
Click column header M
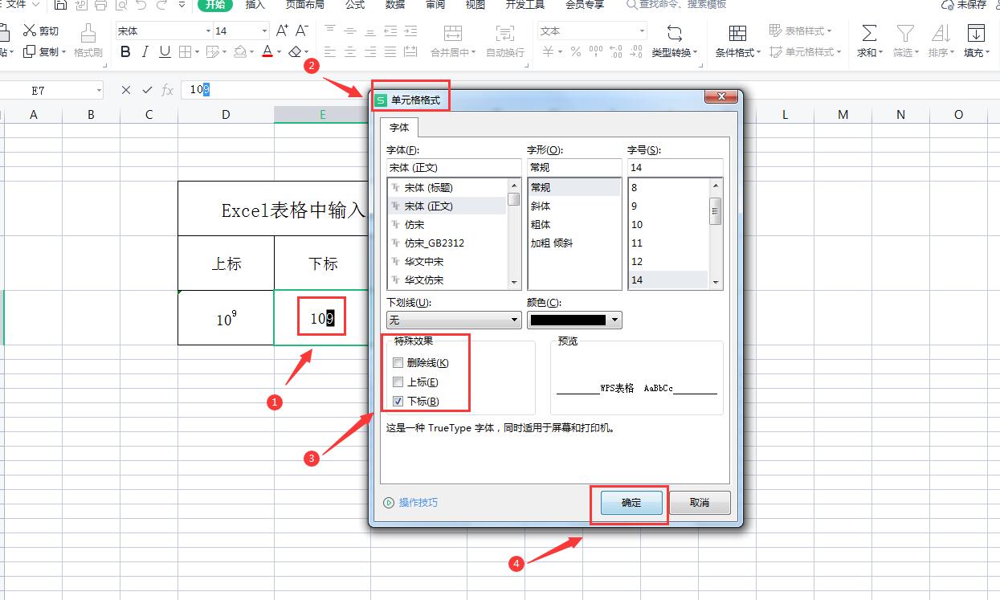[843, 115]
